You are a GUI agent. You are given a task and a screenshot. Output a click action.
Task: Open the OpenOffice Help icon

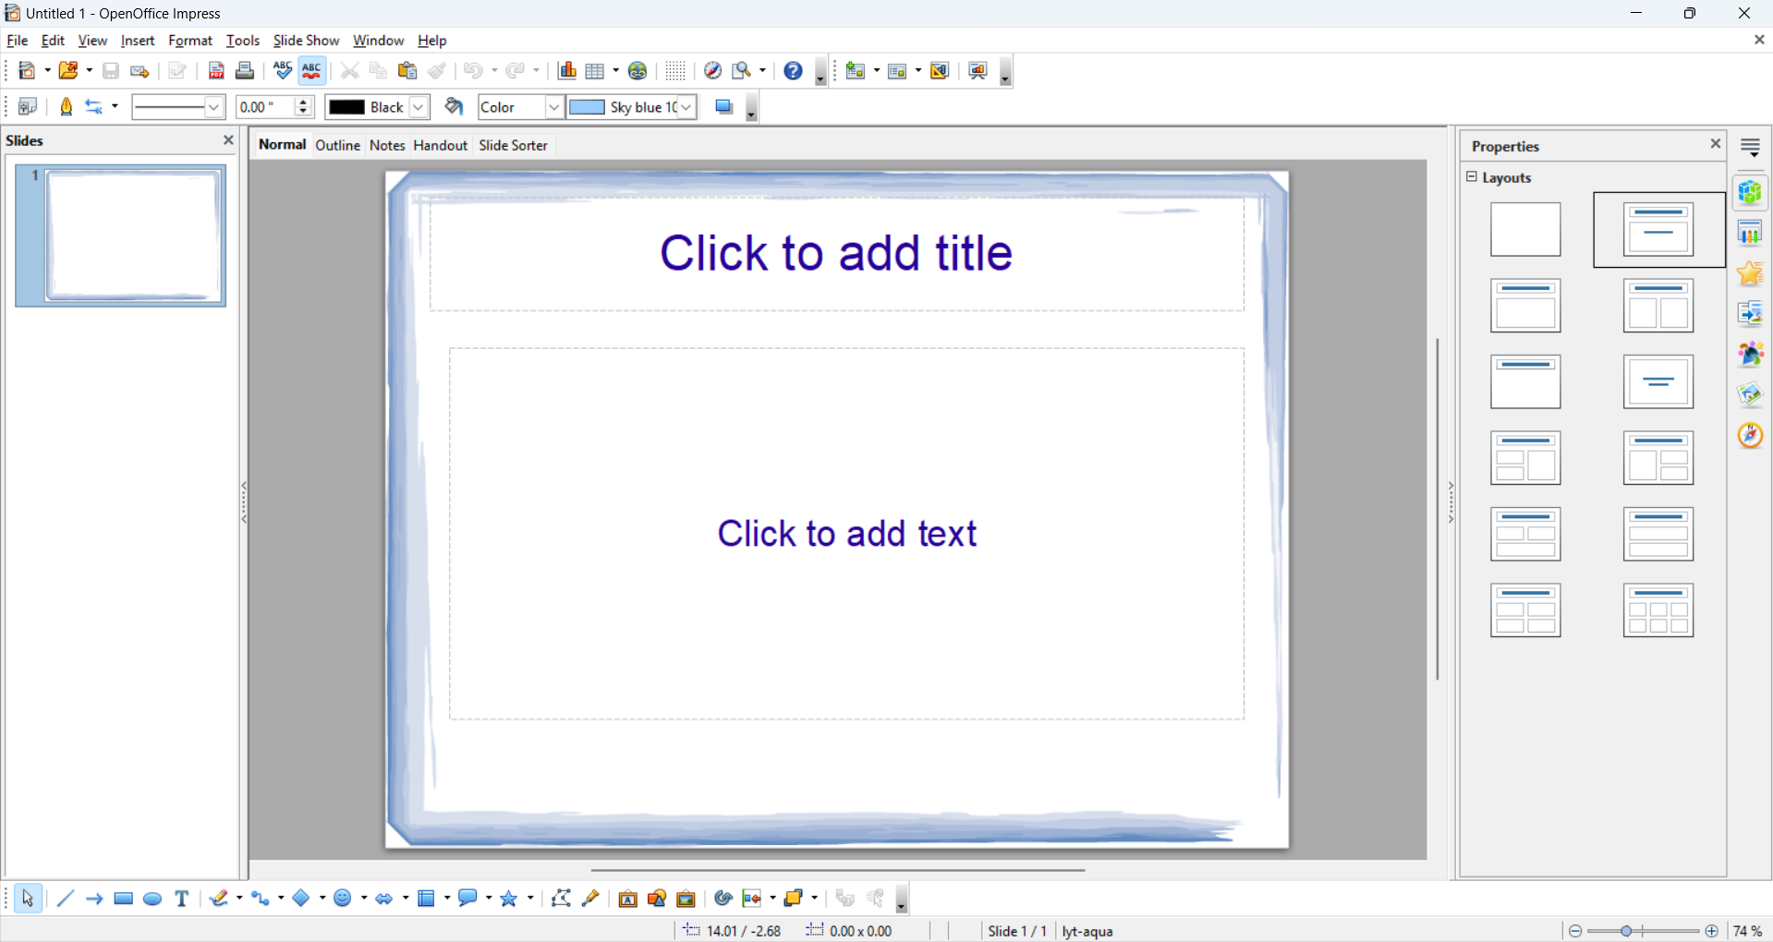(794, 71)
